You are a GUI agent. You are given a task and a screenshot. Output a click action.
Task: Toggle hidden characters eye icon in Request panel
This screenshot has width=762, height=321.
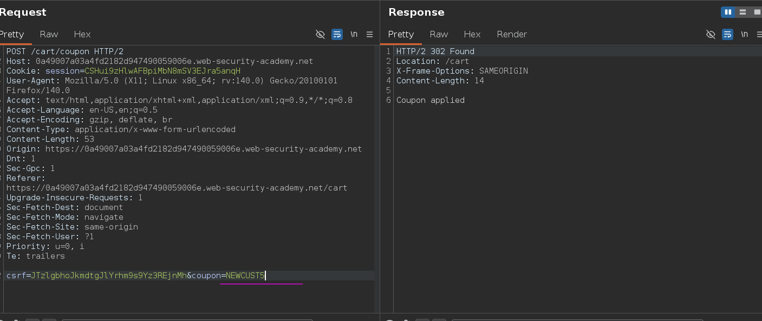coord(320,34)
